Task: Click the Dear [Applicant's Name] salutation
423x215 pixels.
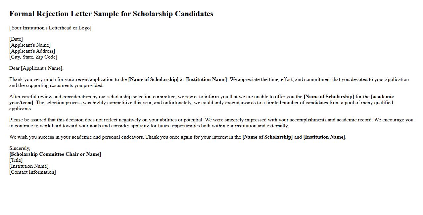Action: 36,68
